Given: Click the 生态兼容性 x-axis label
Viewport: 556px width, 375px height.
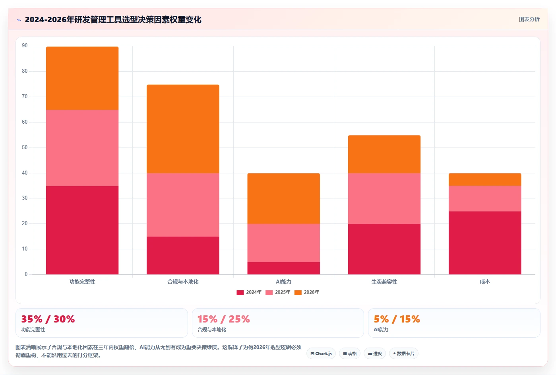Looking at the screenshot, I should tap(384, 282).
